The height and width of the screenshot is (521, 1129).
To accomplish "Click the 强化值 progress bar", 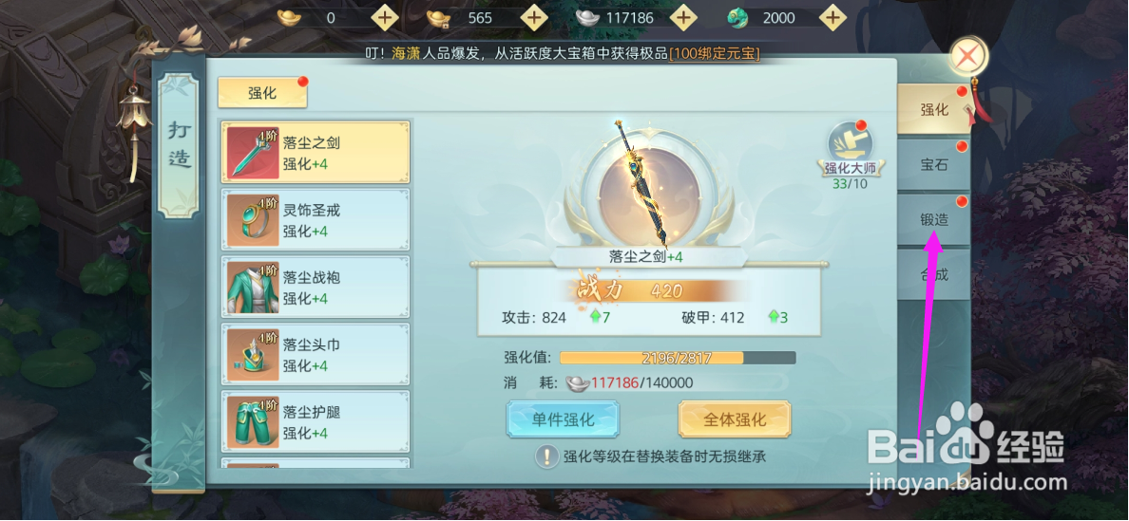I will pos(678,358).
